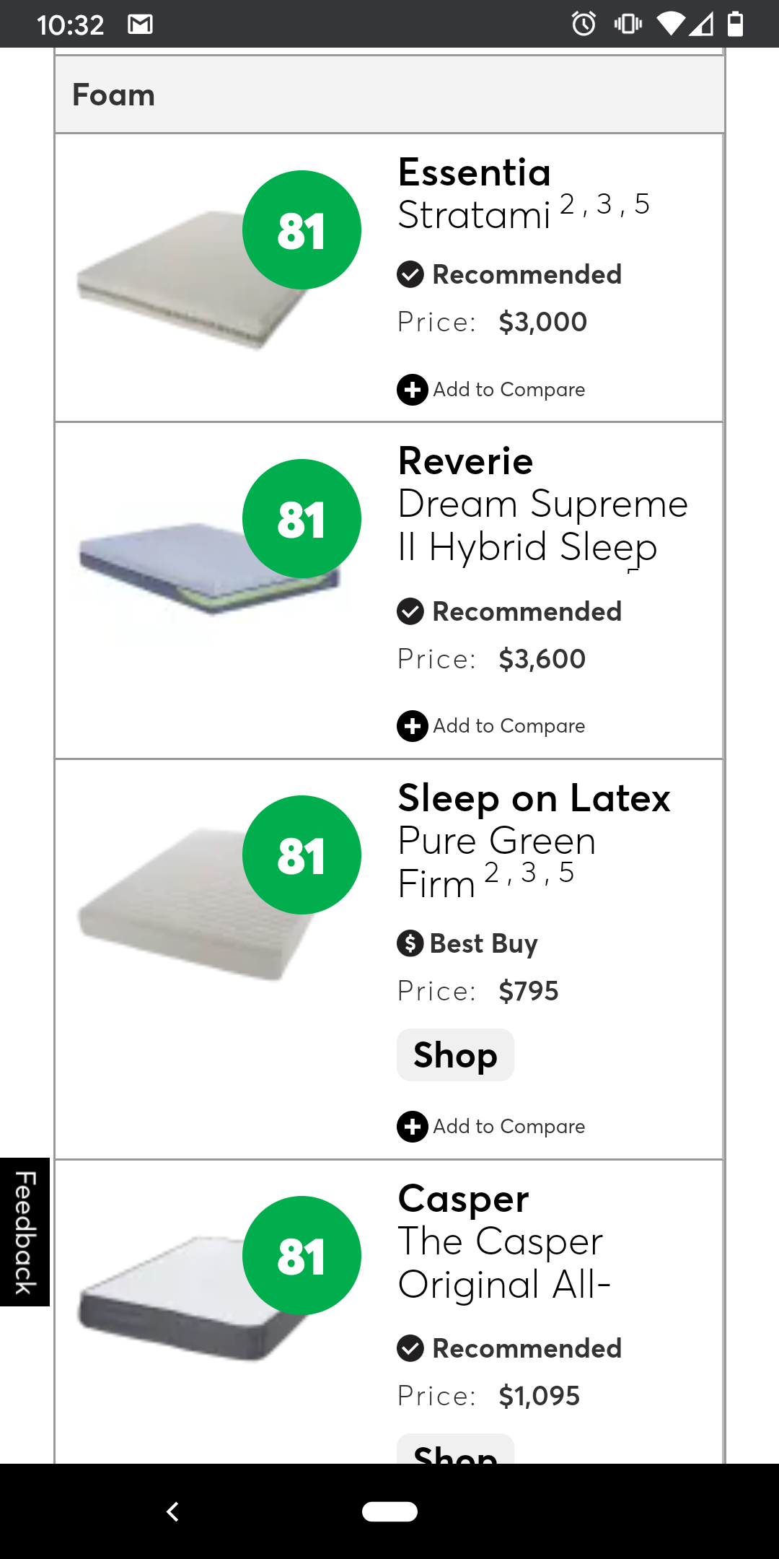779x1559 pixels.
Task: Open Essentia Stratami product title link
Action: (x=524, y=193)
